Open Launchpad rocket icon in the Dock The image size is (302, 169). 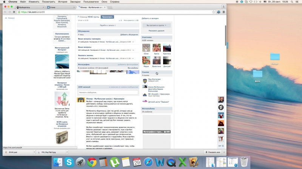click(80, 162)
